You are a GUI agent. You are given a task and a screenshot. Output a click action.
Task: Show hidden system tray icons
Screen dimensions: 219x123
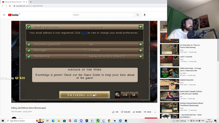click(x=189, y=121)
